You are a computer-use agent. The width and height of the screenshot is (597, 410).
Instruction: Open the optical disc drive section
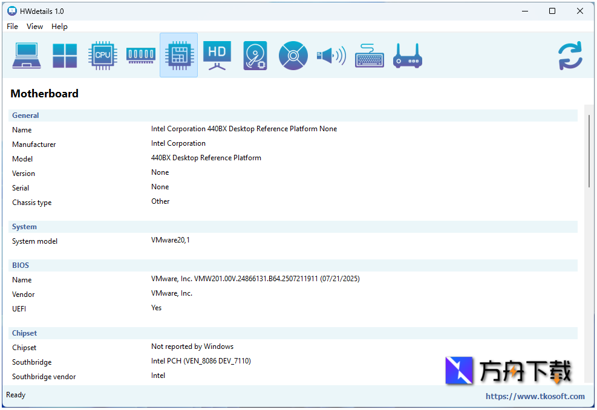coord(293,56)
